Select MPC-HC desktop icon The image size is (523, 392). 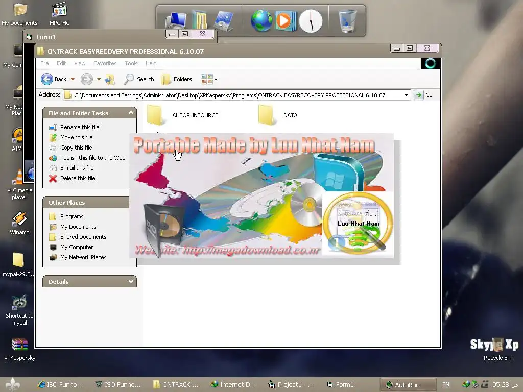59,15
